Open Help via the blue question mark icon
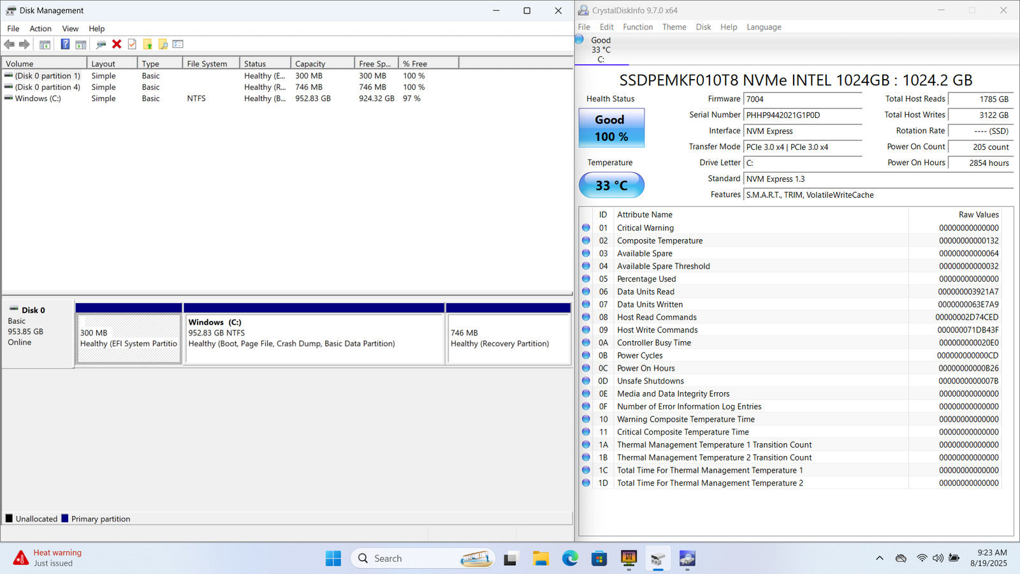 click(x=65, y=44)
